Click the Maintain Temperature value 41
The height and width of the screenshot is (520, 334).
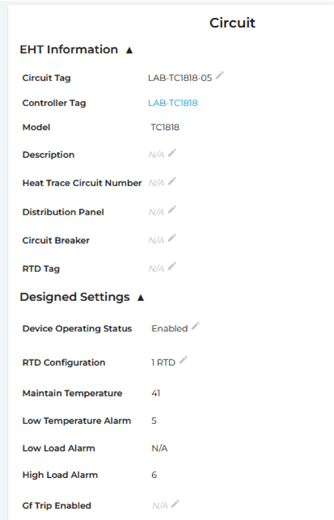(x=156, y=394)
